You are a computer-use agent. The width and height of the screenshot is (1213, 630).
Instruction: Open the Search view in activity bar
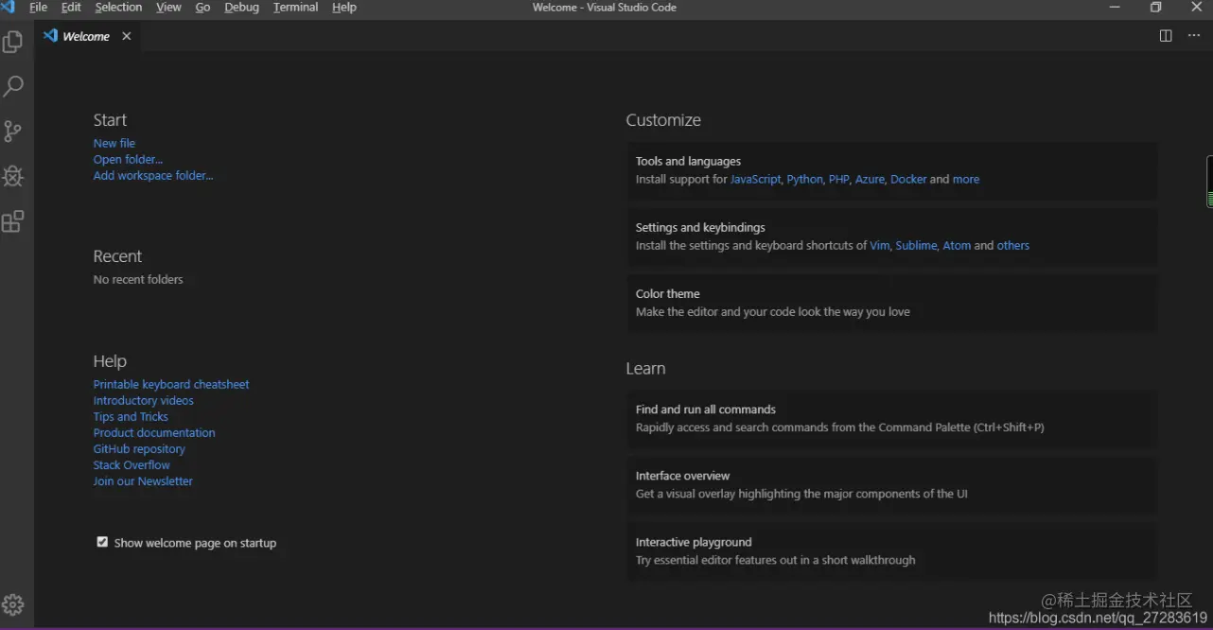pyautogui.click(x=13, y=86)
